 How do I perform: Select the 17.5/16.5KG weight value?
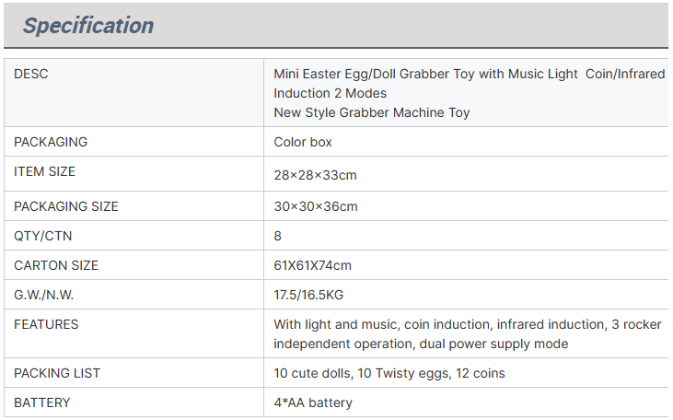[308, 296]
